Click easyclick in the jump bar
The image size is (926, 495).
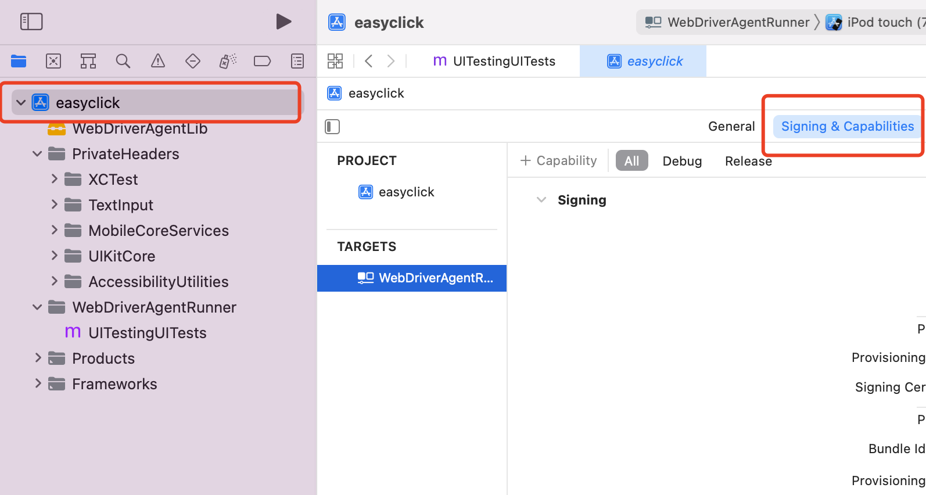pos(376,94)
